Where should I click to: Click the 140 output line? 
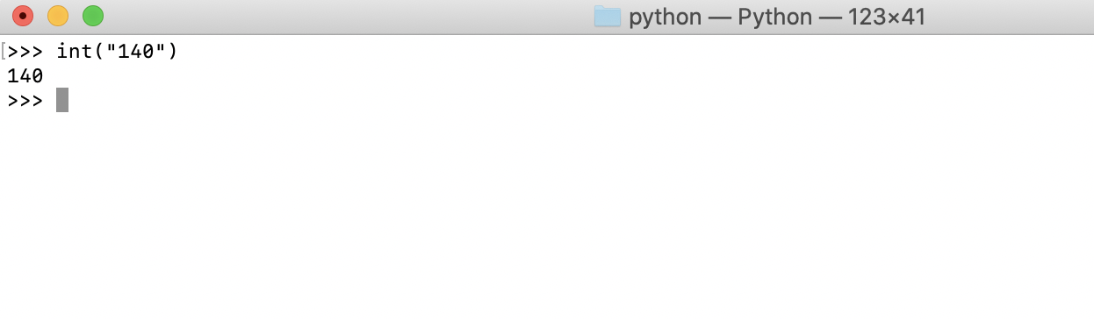(25, 76)
